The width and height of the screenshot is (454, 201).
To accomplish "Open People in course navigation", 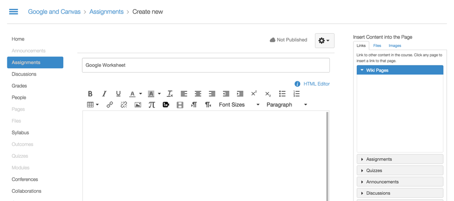I will [19, 97].
